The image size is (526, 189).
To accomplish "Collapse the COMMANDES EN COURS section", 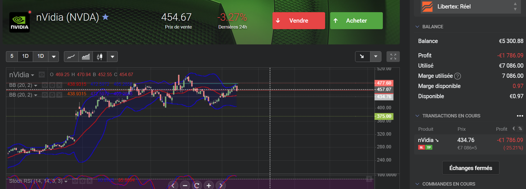I will coord(417,184).
